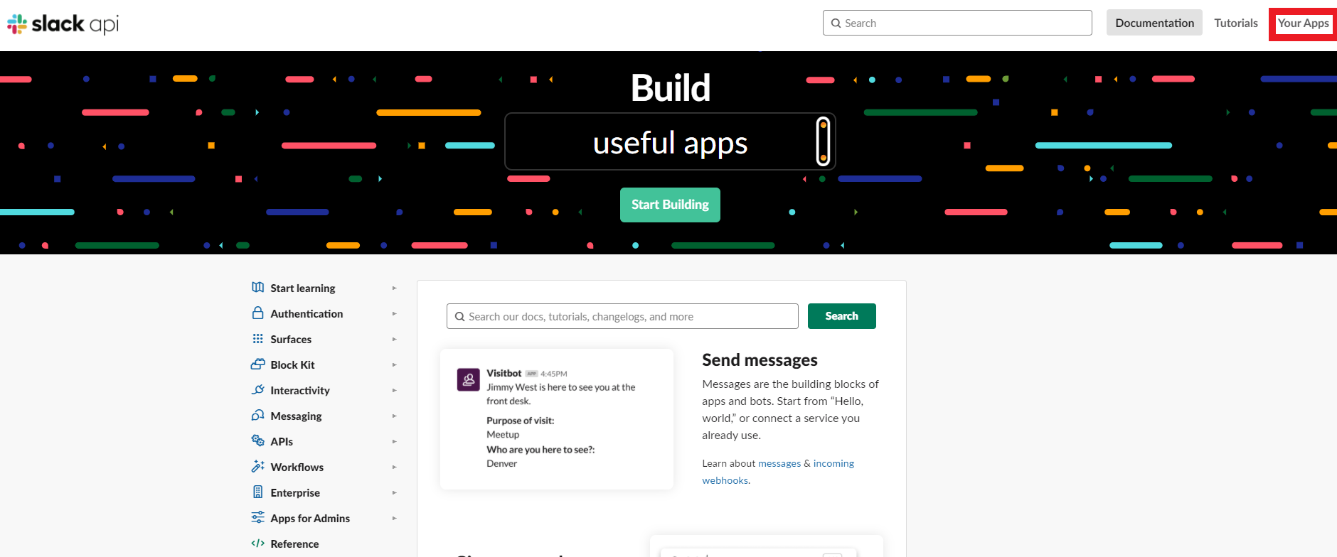Viewport: 1337px width, 557px height.
Task: Click the Apps for Admins sliders icon
Action: click(258, 517)
